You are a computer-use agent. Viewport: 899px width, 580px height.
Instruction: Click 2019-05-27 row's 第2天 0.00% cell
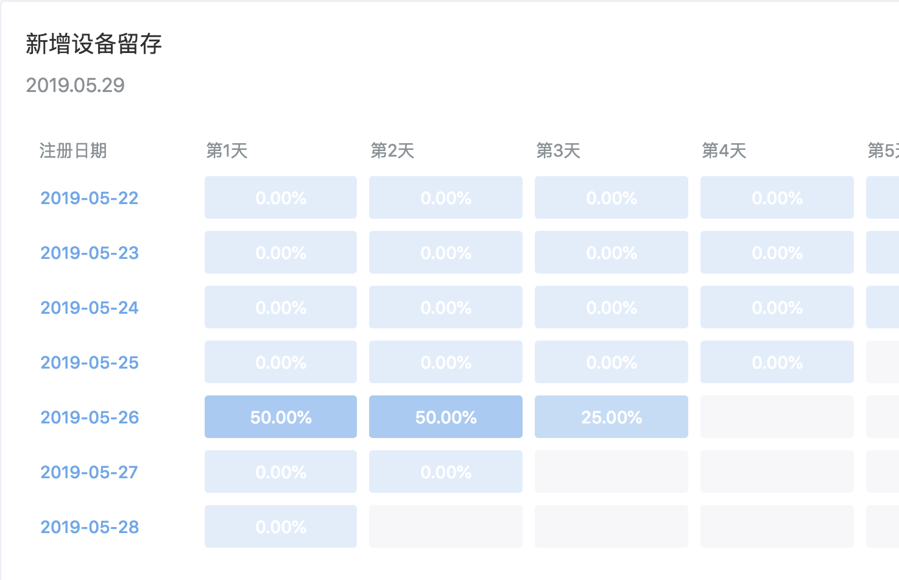pyautogui.click(x=446, y=472)
